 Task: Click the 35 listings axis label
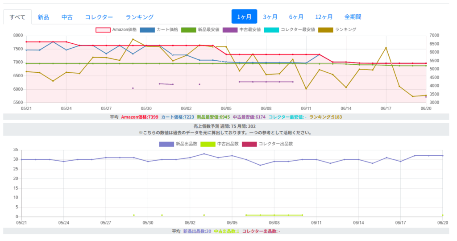point(16,150)
